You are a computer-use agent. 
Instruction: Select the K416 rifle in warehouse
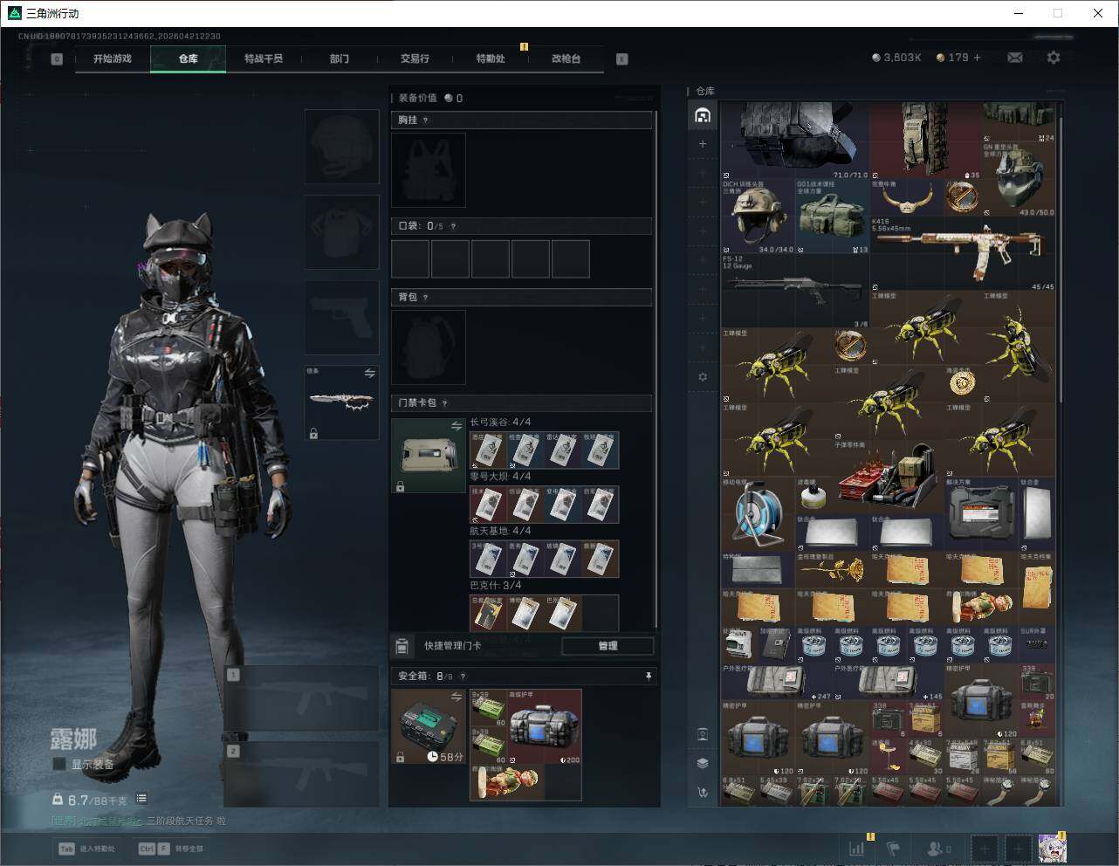963,254
